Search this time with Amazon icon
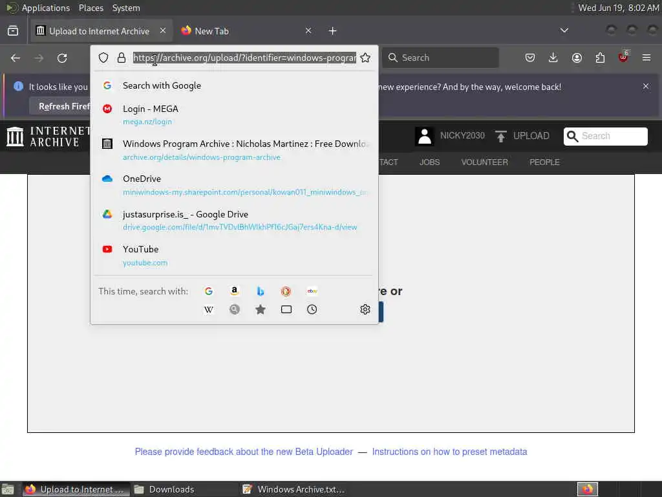This screenshot has width=662, height=497. click(x=234, y=291)
